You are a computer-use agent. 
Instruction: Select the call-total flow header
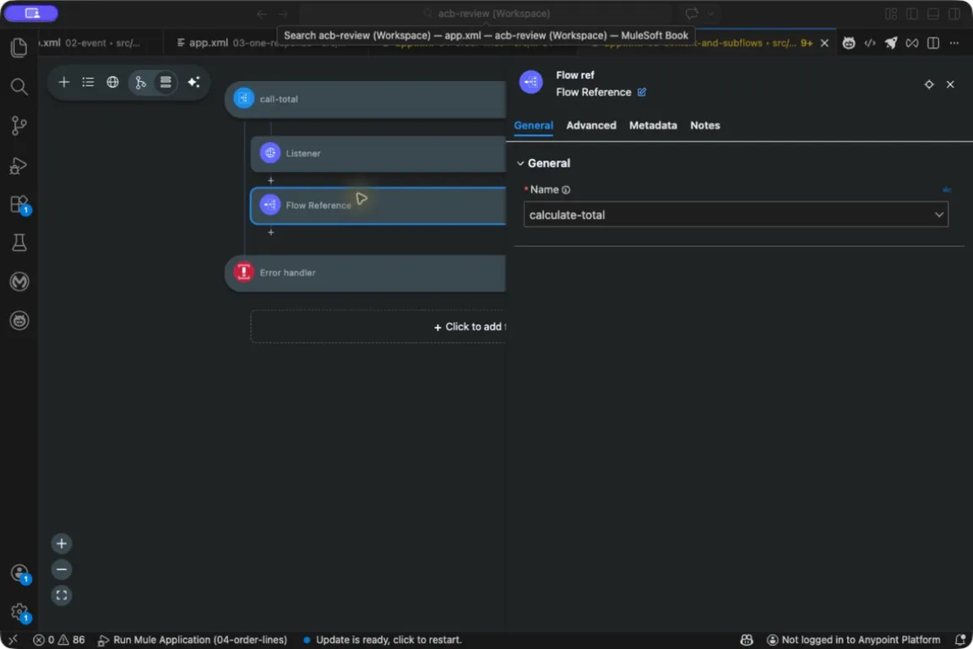tap(366, 99)
